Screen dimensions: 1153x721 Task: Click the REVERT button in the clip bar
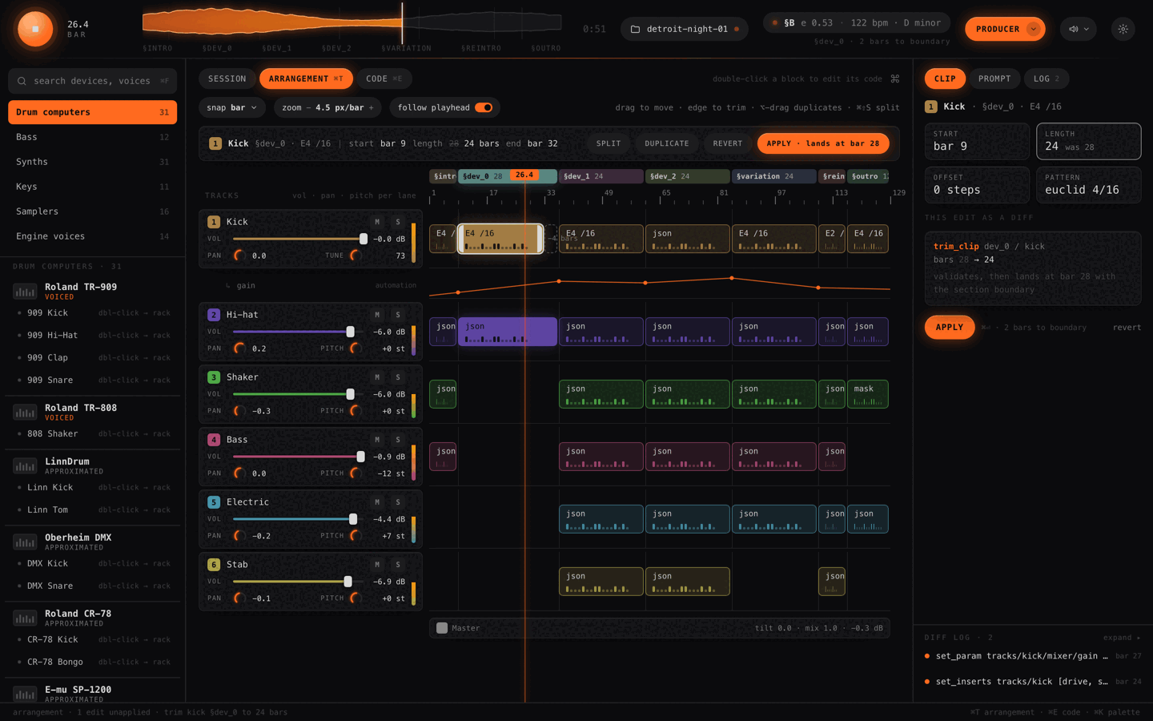(728, 143)
